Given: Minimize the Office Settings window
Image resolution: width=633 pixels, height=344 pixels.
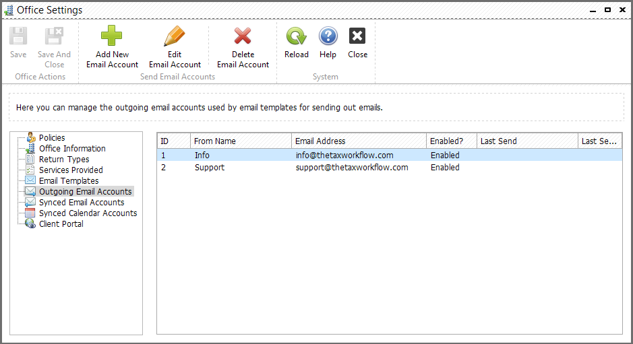Looking at the screenshot, I should coord(593,10).
